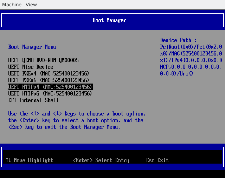
Task: Click the Device Path label
Action: coord(178,40)
